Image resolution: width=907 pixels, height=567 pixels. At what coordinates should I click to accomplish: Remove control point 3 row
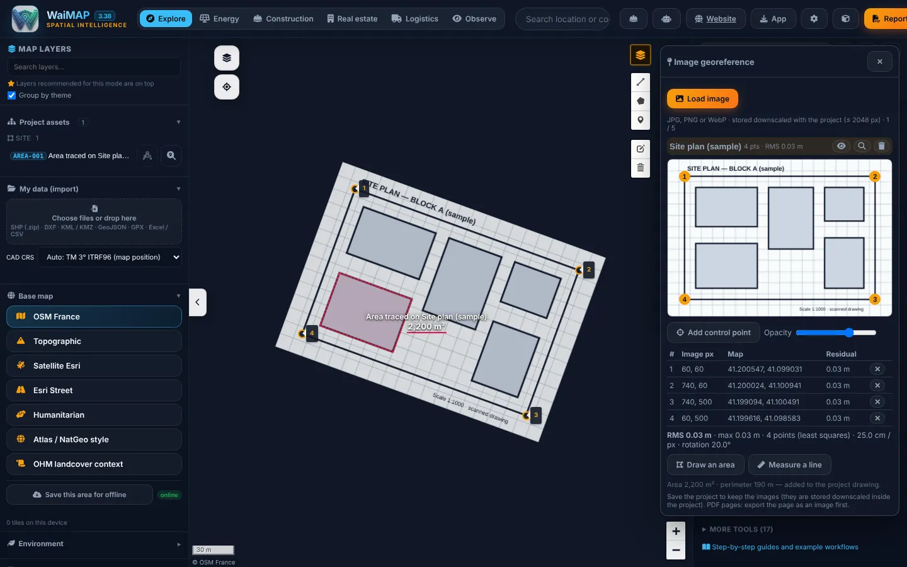pyautogui.click(x=877, y=402)
